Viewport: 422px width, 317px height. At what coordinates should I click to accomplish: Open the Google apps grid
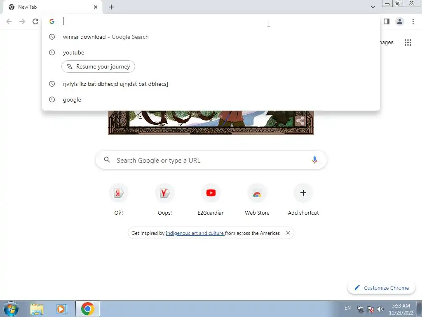[408, 43]
